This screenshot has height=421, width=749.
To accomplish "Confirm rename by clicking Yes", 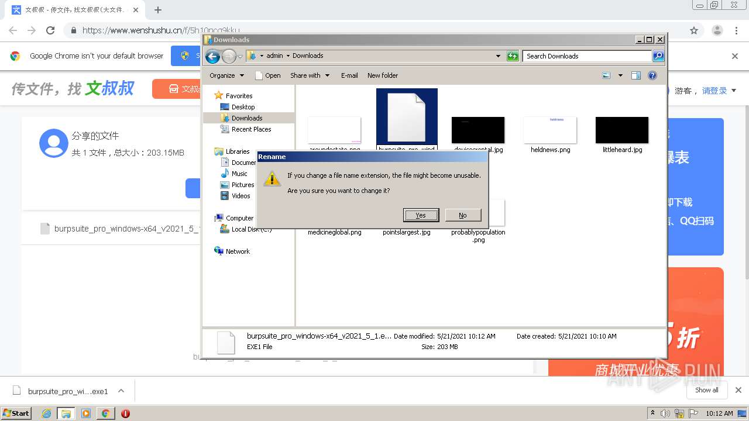I will pyautogui.click(x=421, y=215).
